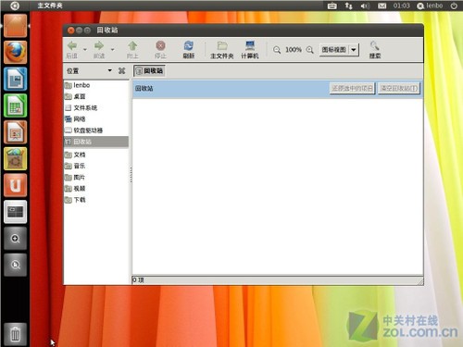Select Downloads (下载) in the sidebar
Image resolution: width=463 pixels, height=347 pixels.
coord(96,200)
